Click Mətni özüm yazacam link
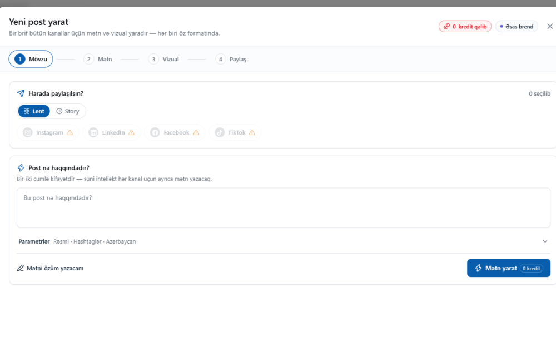This screenshot has width=556, height=356. [x=51, y=269]
